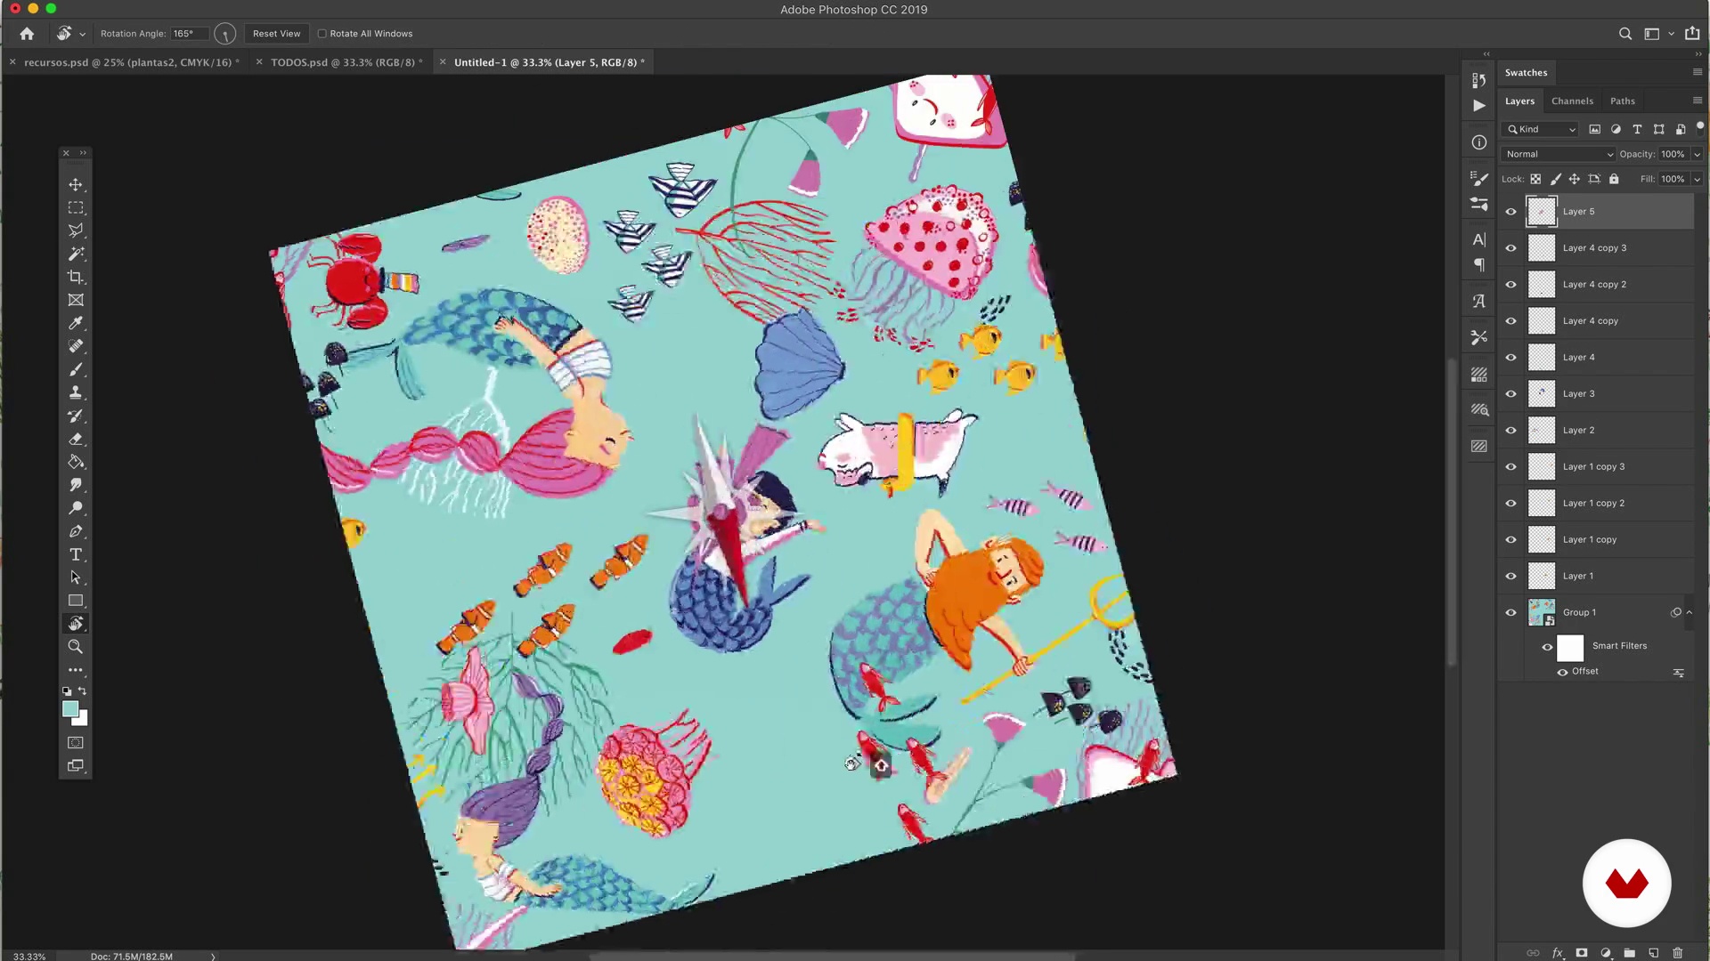Toggle visibility of Layer 1 copy
The image size is (1710, 961).
(x=1510, y=540)
